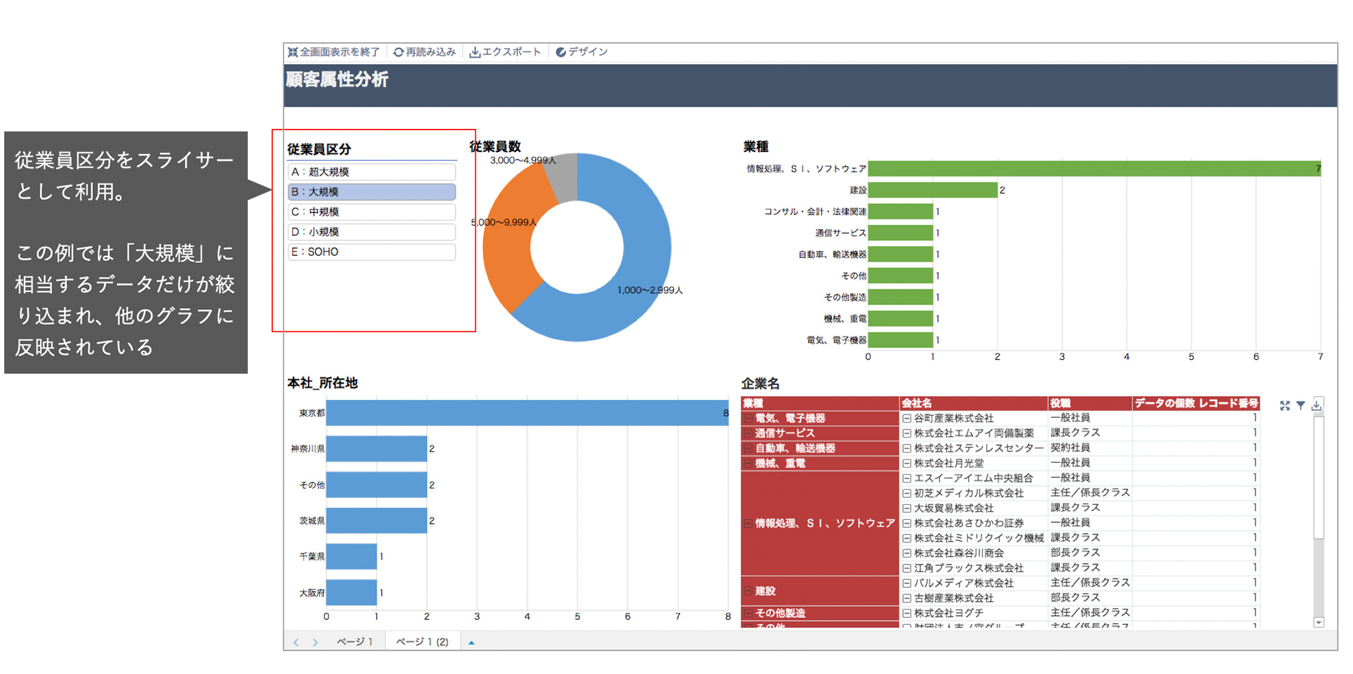Expand the page list with the up triangle
The image size is (1353, 674).
pyautogui.click(x=472, y=642)
